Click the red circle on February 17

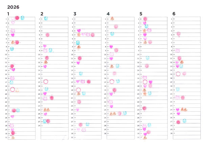[x=46, y=82]
